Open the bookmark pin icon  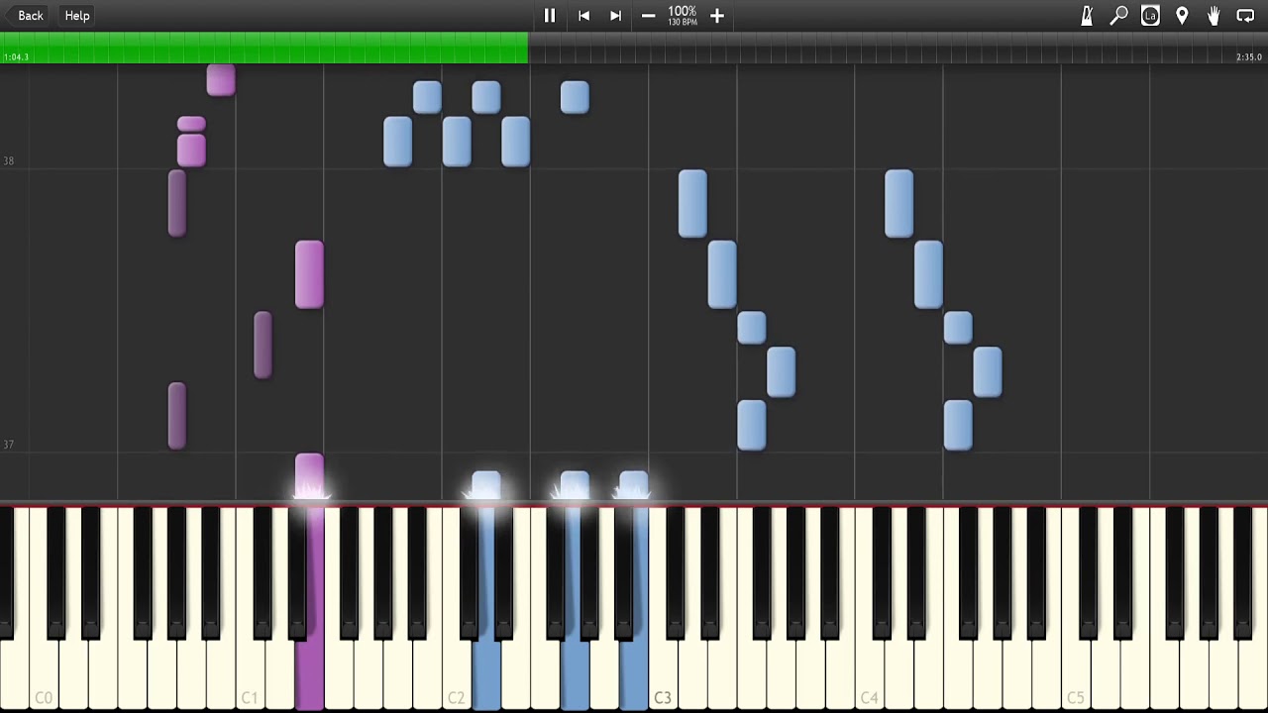1182,16
